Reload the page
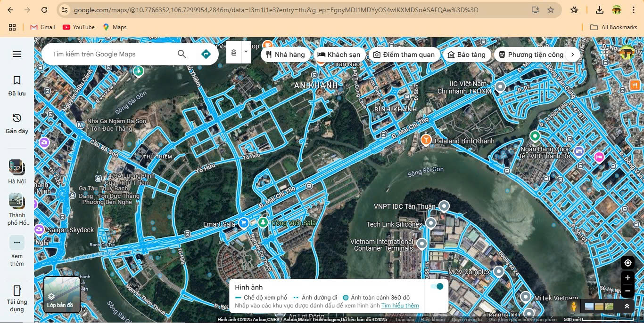Viewport: 644px width, 323px height. click(44, 10)
